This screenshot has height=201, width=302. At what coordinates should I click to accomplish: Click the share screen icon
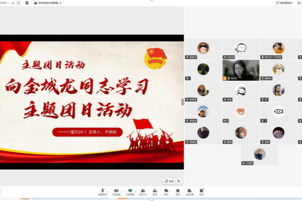[130, 191]
